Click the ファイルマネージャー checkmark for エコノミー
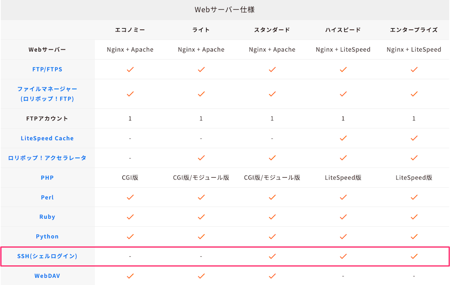Image resolution: width=450 pixels, height=285 pixels. pos(130,94)
